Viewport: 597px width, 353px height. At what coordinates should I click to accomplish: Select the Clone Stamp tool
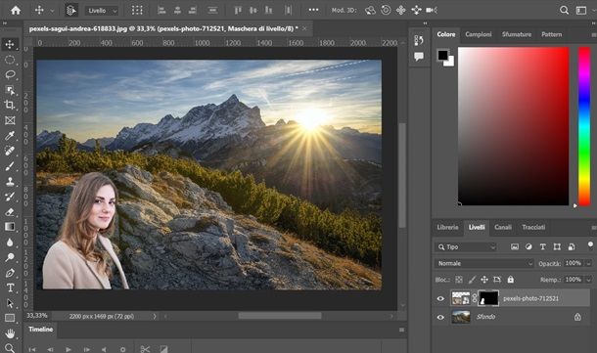pos(10,182)
